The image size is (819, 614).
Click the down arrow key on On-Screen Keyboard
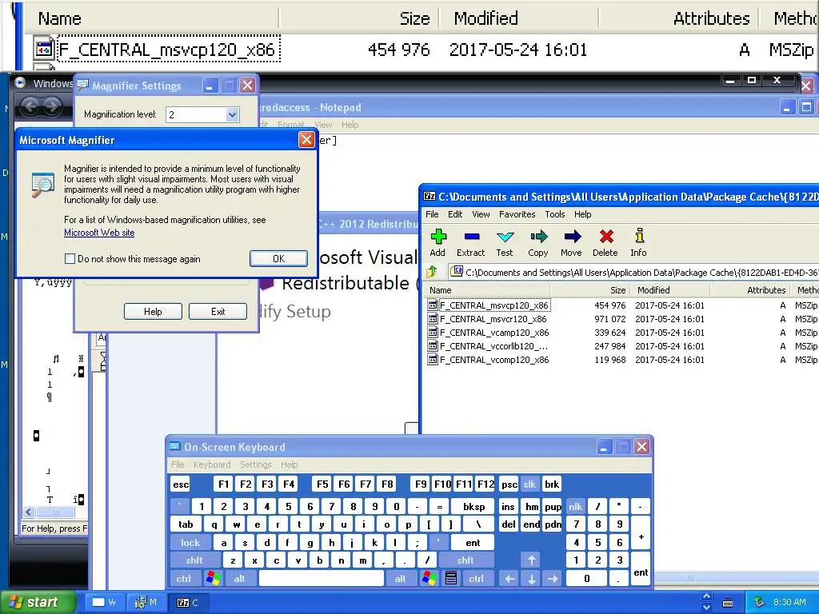[x=532, y=579]
